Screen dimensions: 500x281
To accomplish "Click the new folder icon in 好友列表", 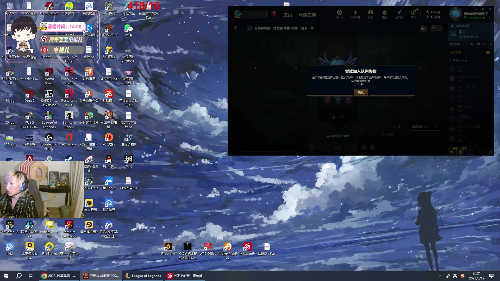I will click(x=478, y=44).
